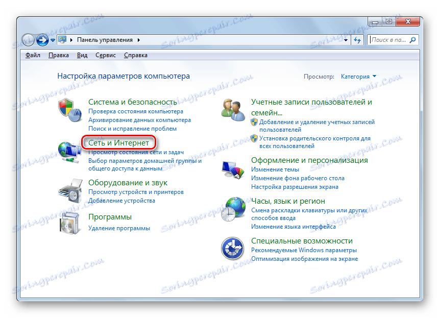Click Удаление программы link
The image size is (440, 318).
119,229
